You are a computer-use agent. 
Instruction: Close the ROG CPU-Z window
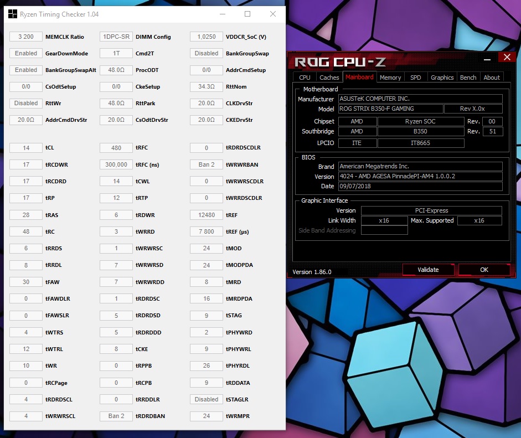pos(507,57)
